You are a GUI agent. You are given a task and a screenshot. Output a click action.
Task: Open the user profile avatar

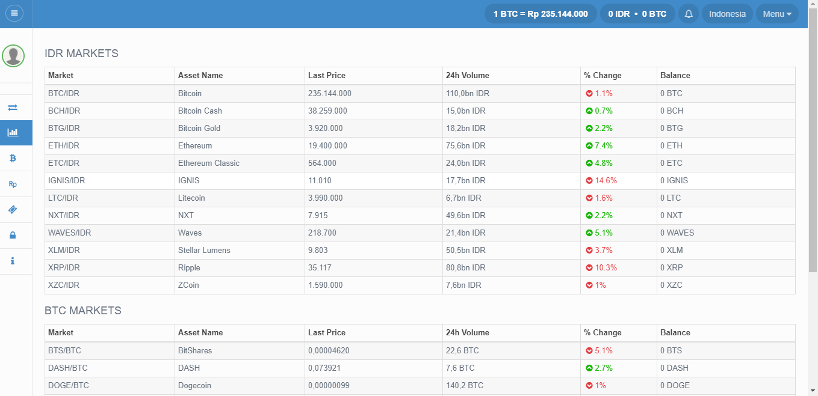13,56
